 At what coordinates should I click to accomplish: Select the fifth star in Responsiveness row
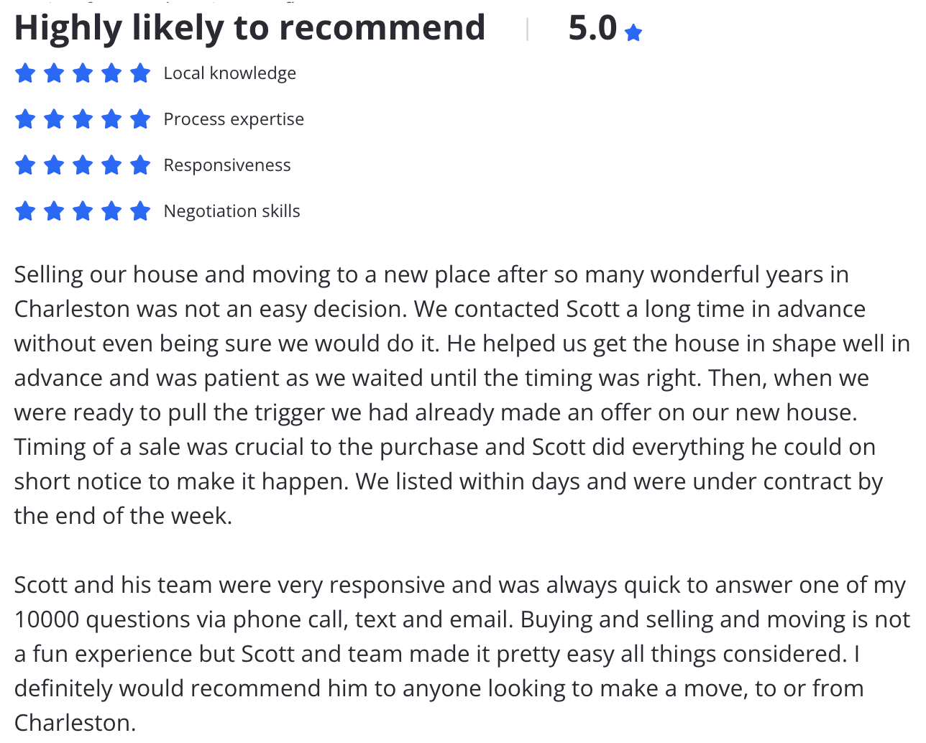tap(140, 165)
